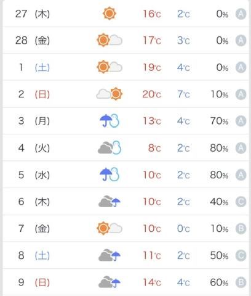Click the reliability A badge for the 27th

[241, 14]
